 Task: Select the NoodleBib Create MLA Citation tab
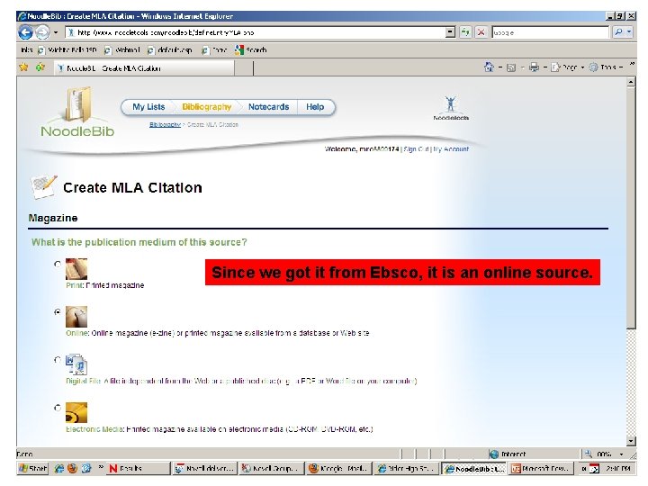pos(144,68)
